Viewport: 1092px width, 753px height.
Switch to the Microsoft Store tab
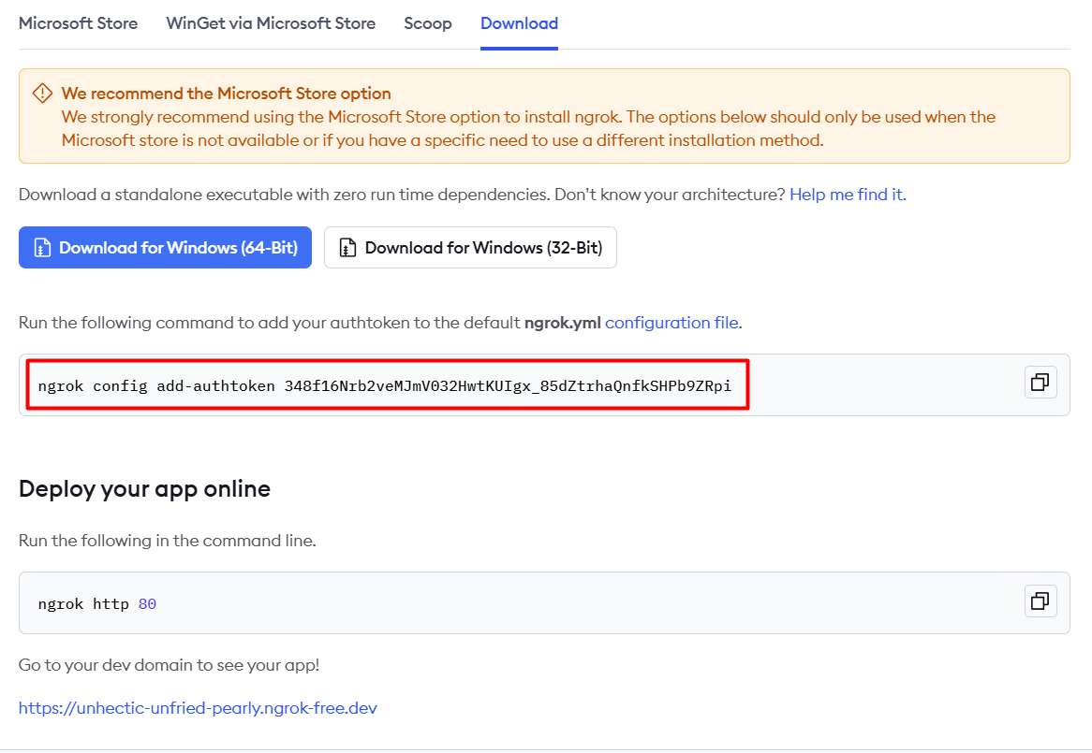click(78, 23)
